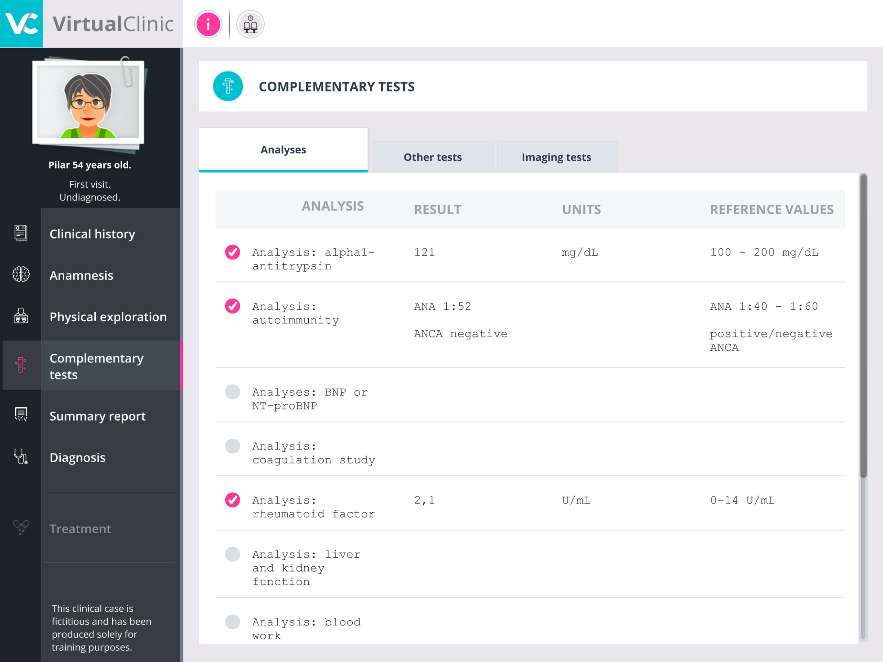Click the analyses list vertical scrollbar
The image size is (883, 662).
pyautogui.click(x=863, y=326)
